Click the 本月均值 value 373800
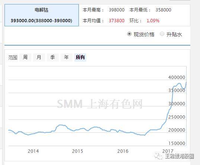 click(x=117, y=21)
